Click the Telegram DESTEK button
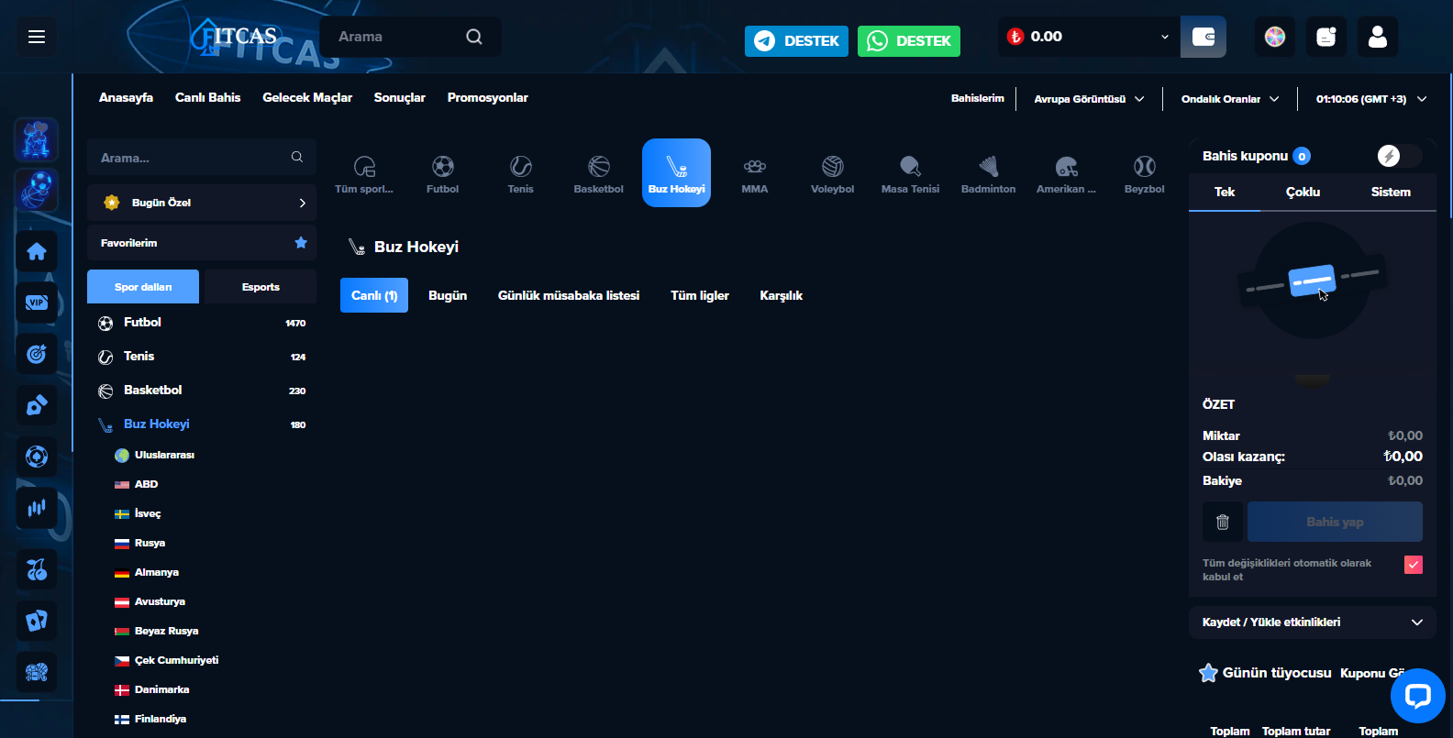Screen dimensions: 1453x738 point(796,41)
